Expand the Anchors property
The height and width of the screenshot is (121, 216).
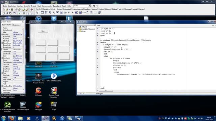coord(2,34)
